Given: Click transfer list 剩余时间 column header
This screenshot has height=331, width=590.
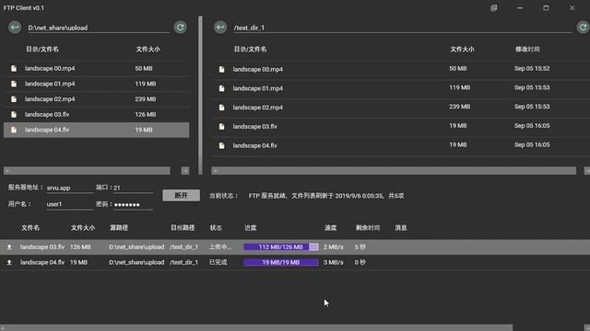Looking at the screenshot, I should pos(368,228).
